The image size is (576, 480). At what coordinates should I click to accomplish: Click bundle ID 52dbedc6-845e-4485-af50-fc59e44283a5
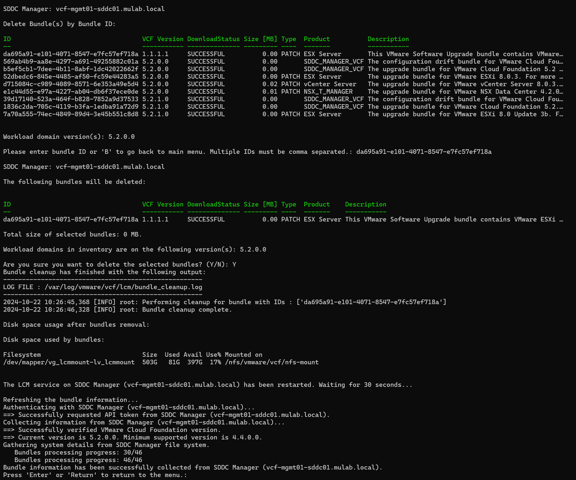tap(71, 77)
